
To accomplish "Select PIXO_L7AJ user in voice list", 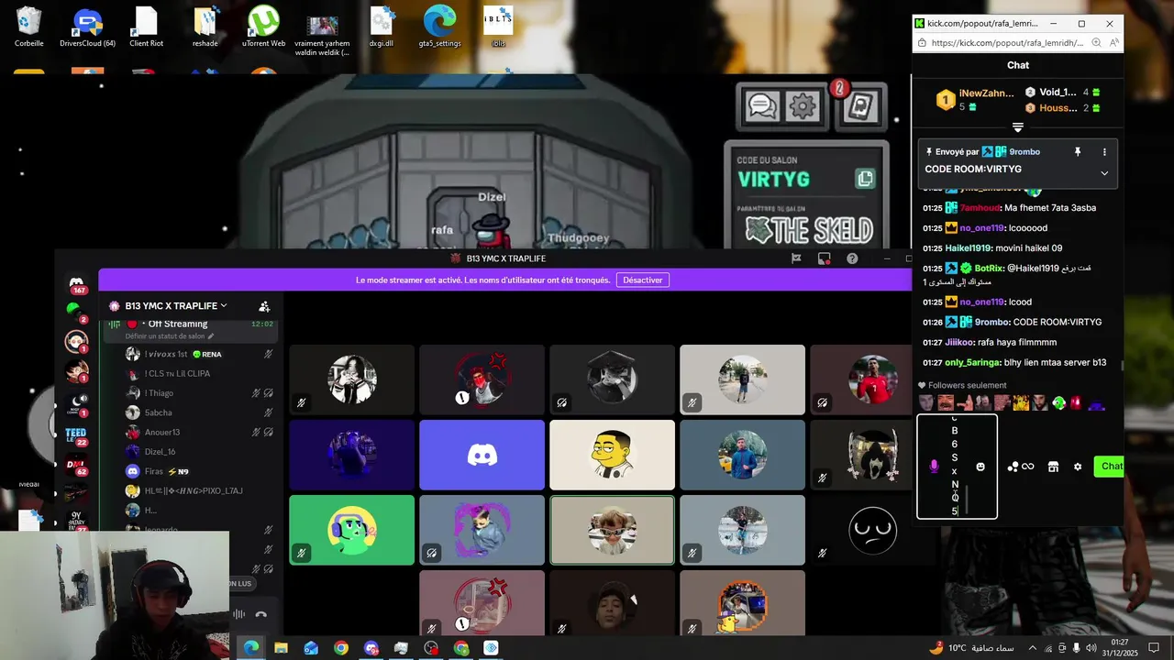I will (x=200, y=490).
